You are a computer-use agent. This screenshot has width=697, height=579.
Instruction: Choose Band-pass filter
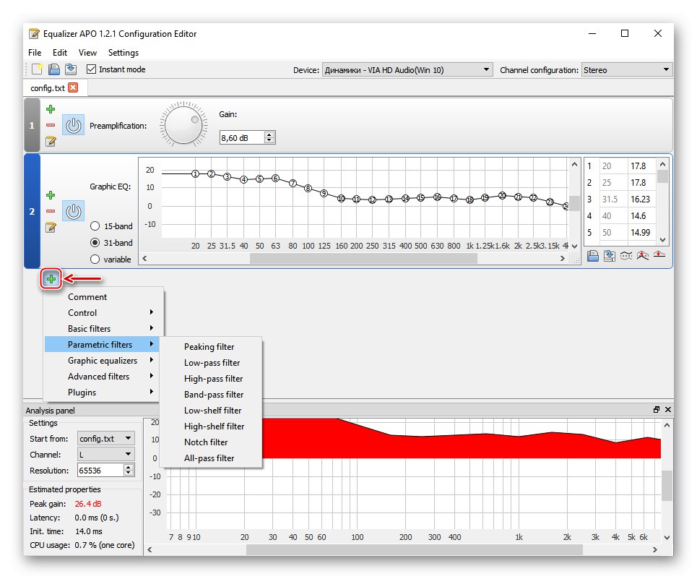[211, 395]
